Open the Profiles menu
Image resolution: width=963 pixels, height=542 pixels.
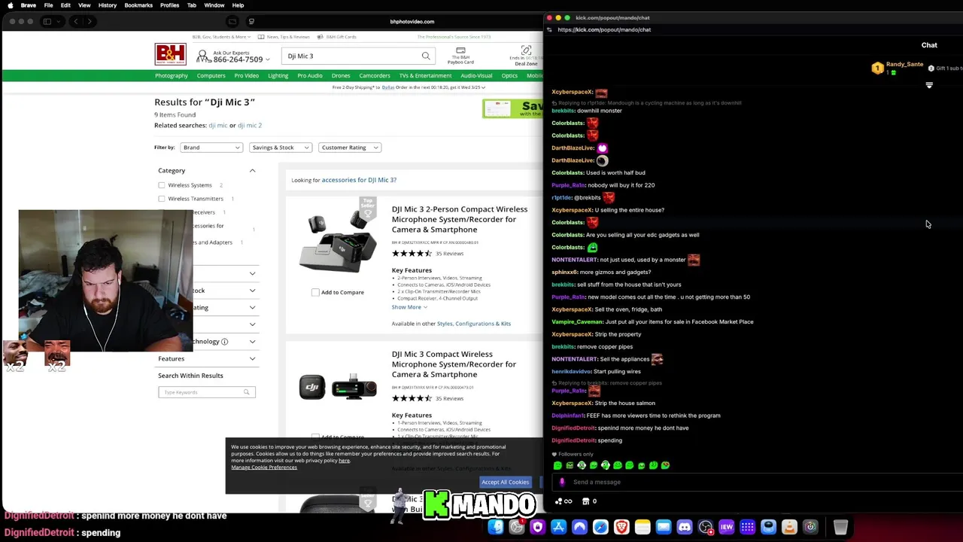[x=169, y=5]
